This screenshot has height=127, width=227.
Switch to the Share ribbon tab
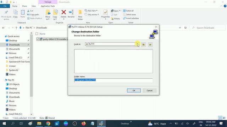click(24, 6)
